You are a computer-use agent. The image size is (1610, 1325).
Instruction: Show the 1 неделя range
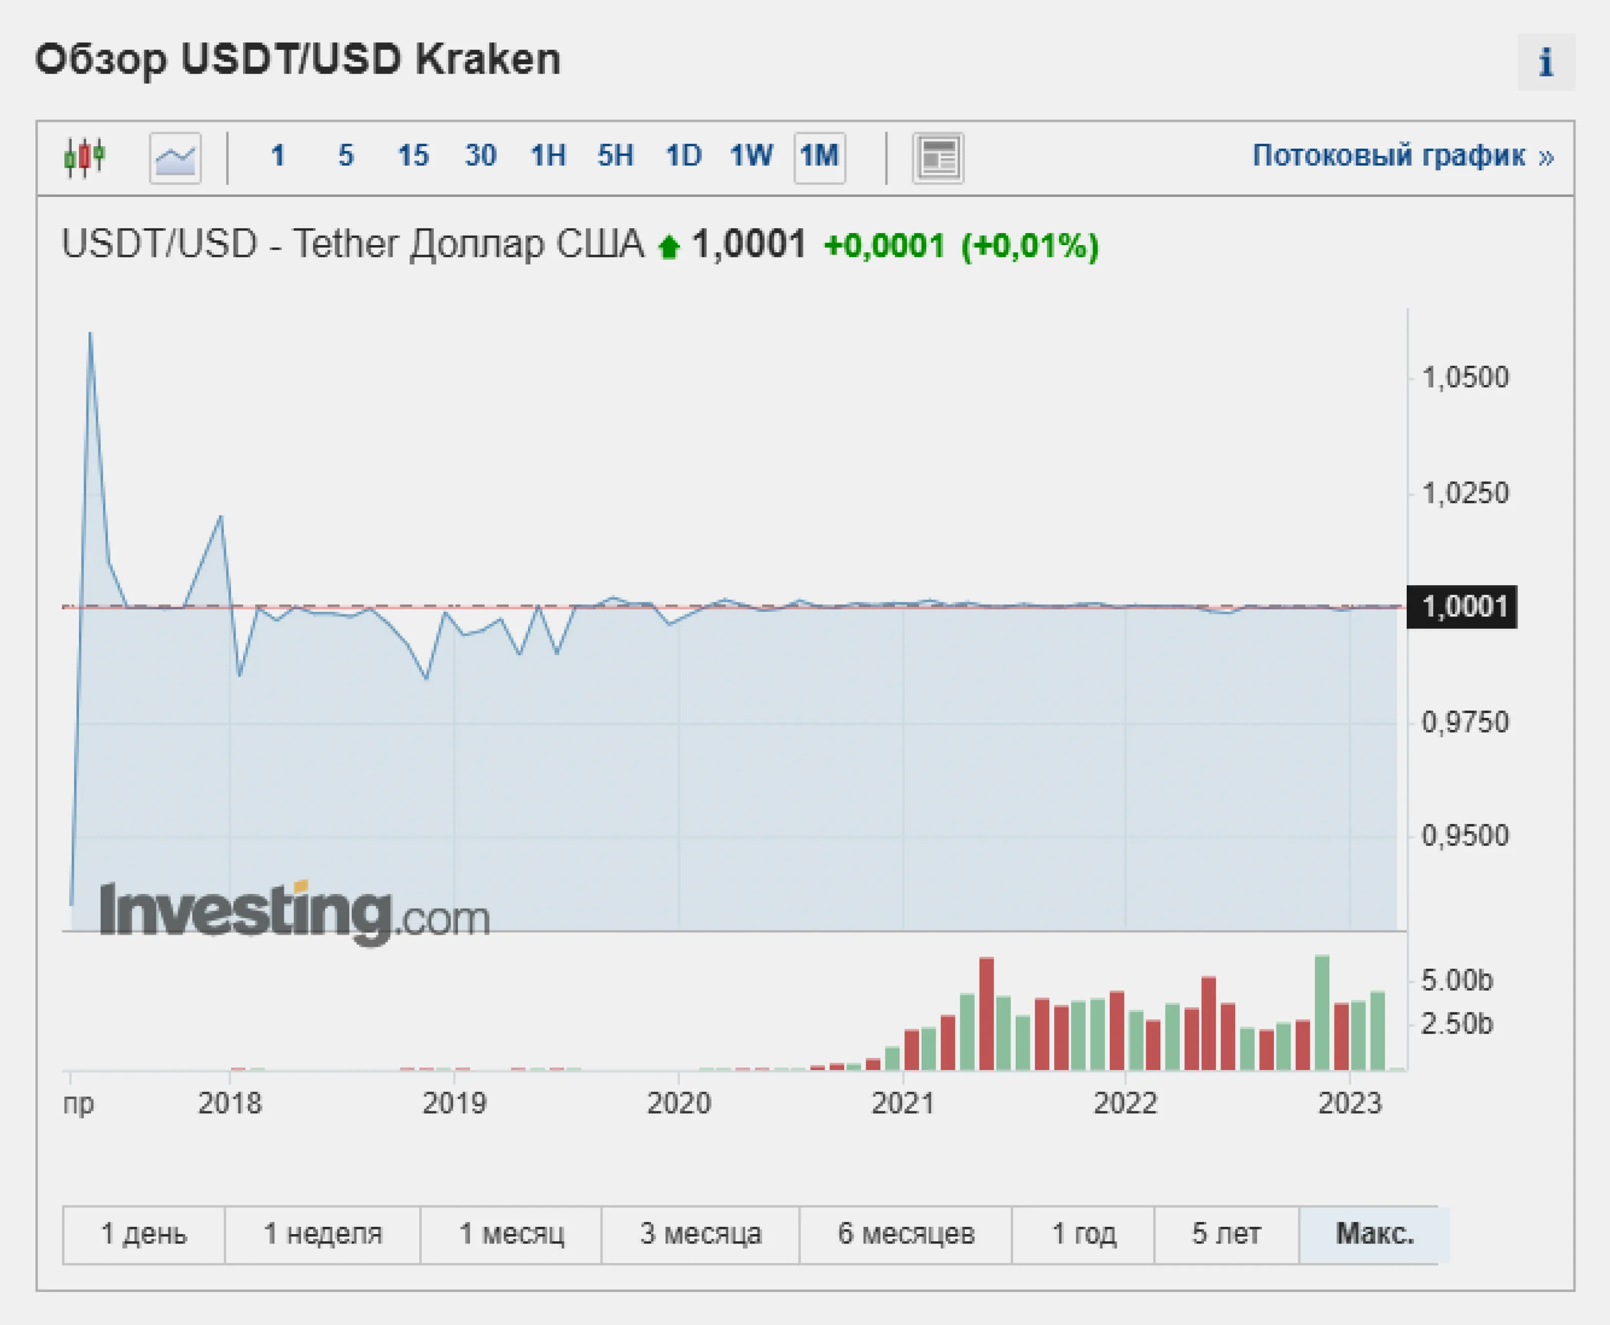323,1234
